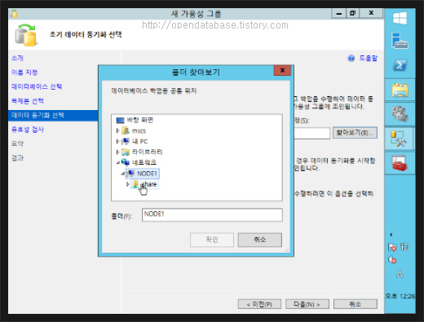
Task: Select 네트워크 label in folder tree
Action: pyautogui.click(x=144, y=162)
